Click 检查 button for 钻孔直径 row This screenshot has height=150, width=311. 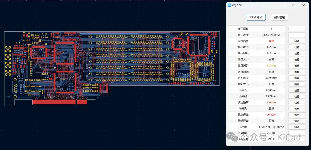(x=297, y=78)
